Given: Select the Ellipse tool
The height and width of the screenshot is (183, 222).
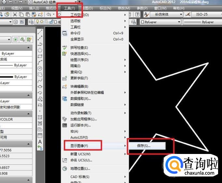Looking at the screenshot, I should [x=40, y=86].
